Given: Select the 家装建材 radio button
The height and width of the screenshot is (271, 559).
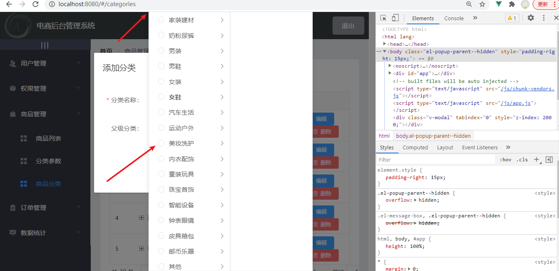Looking at the screenshot, I should click(161, 20).
